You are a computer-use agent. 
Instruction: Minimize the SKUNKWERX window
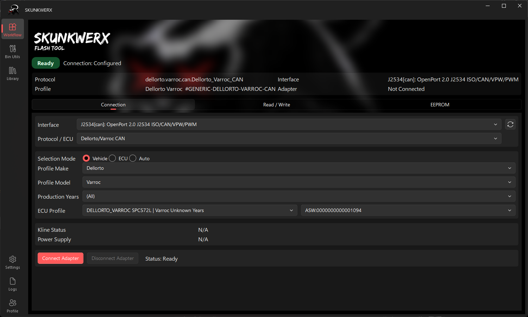[x=488, y=6]
